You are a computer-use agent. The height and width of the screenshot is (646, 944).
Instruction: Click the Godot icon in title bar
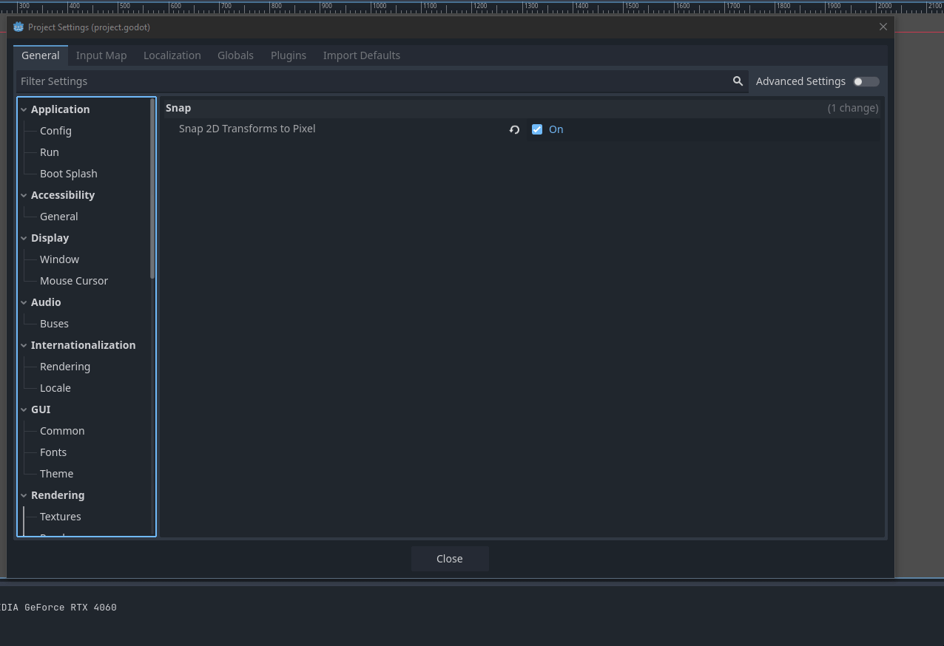[18, 27]
